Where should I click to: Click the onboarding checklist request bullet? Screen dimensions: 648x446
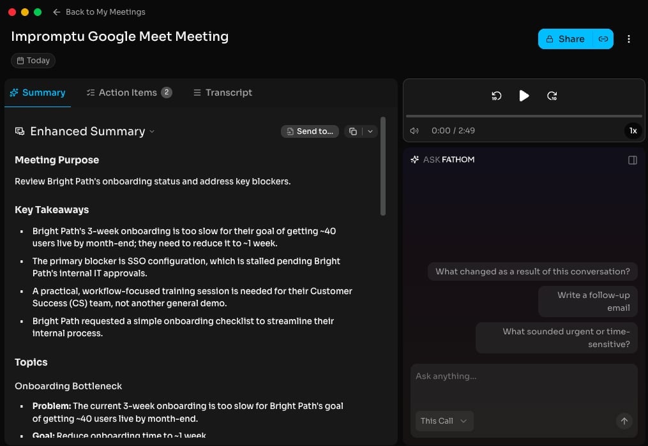click(x=183, y=327)
